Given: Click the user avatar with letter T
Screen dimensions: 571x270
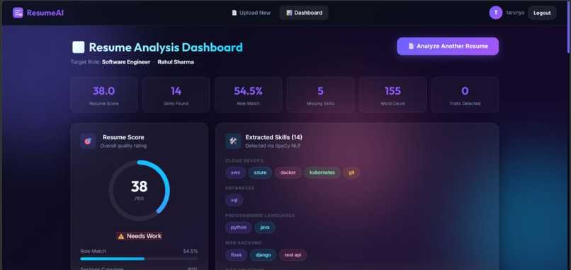Looking at the screenshot, I should point(496,13).
